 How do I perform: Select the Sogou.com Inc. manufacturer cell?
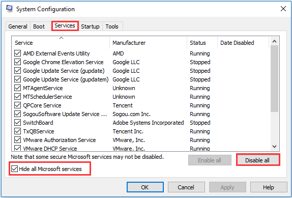click(131, 114)
